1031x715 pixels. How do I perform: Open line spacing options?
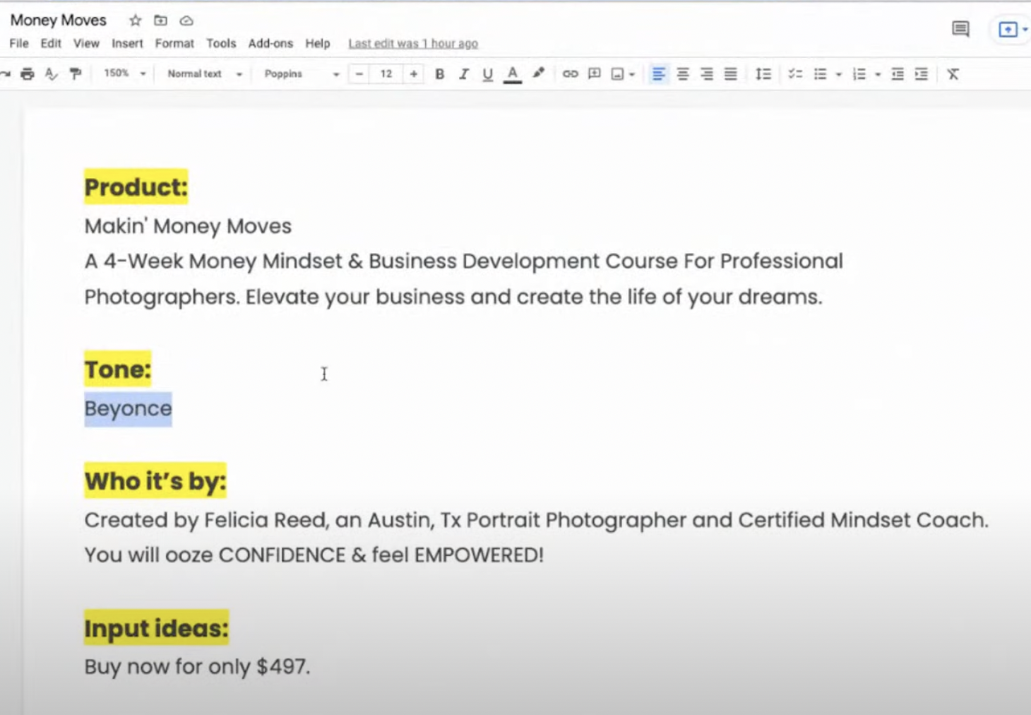pyautogui.click(x=763, y=73)
